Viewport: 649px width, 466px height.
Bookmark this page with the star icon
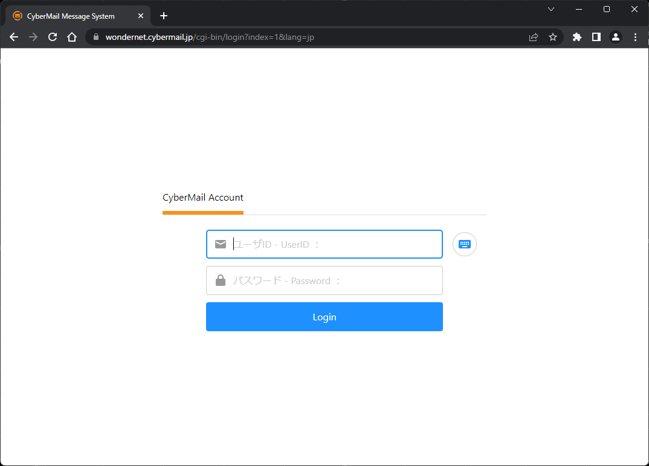coord(553,37)
